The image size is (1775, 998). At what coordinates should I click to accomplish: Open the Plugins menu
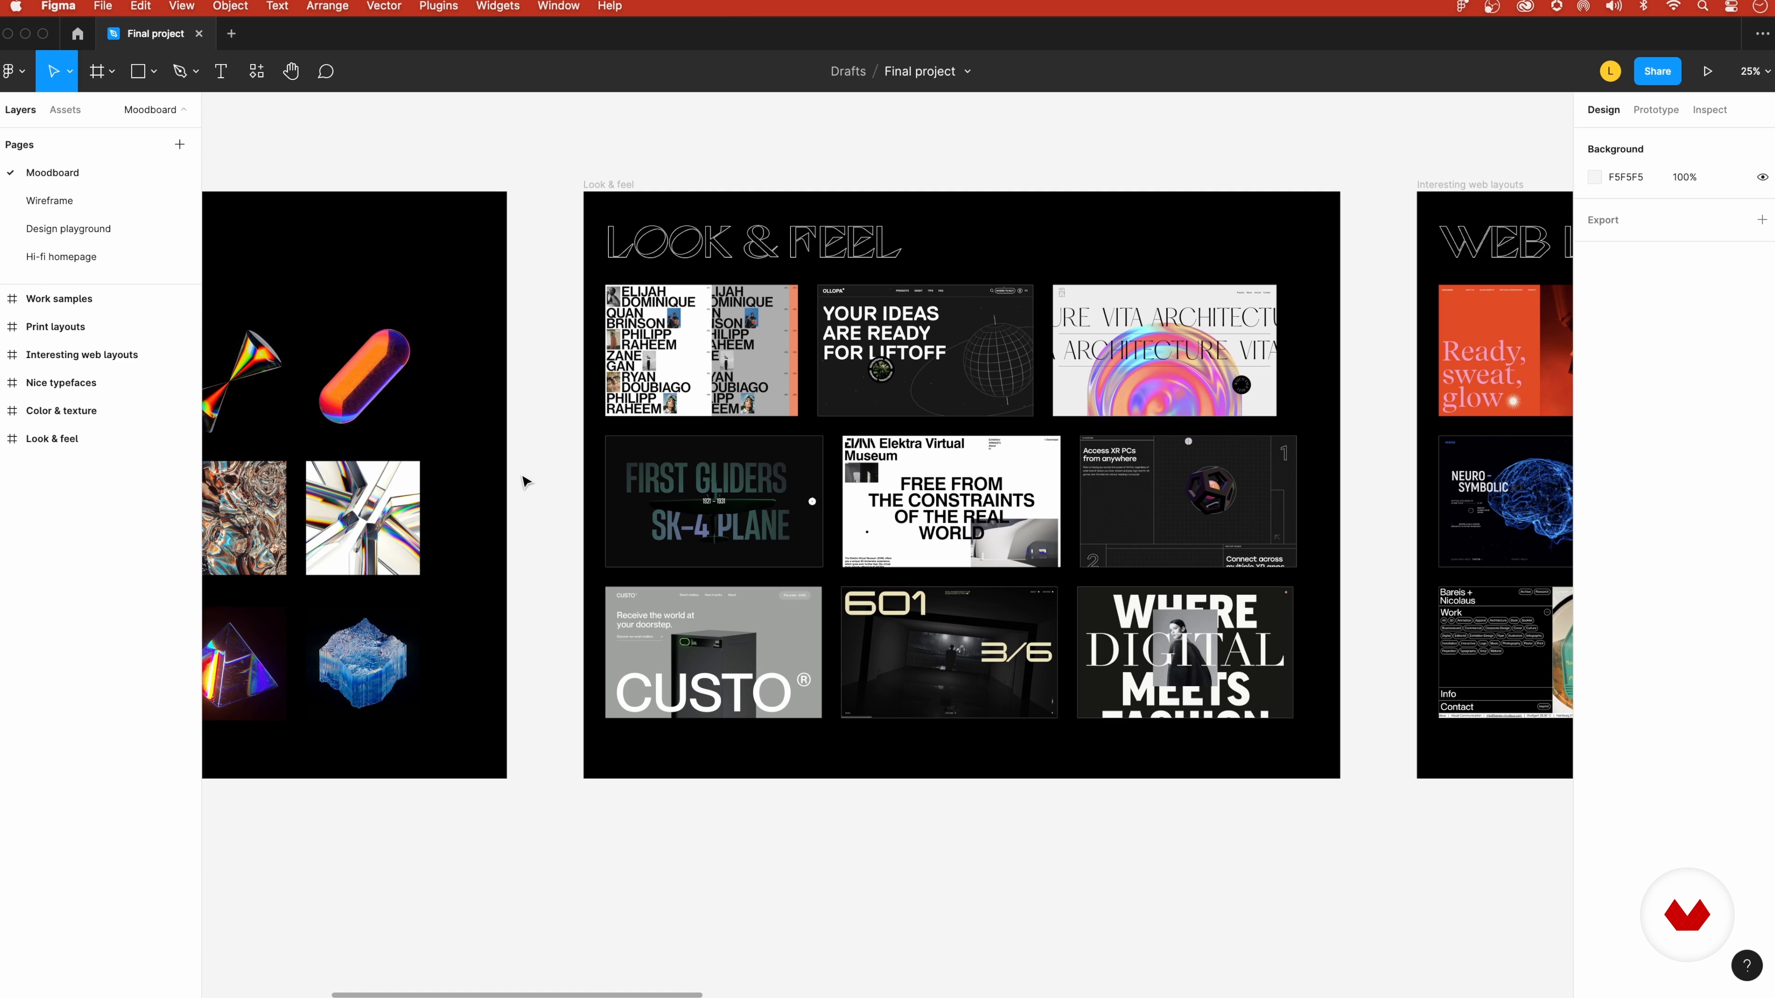pyautogui.click(x=438, y=6)
